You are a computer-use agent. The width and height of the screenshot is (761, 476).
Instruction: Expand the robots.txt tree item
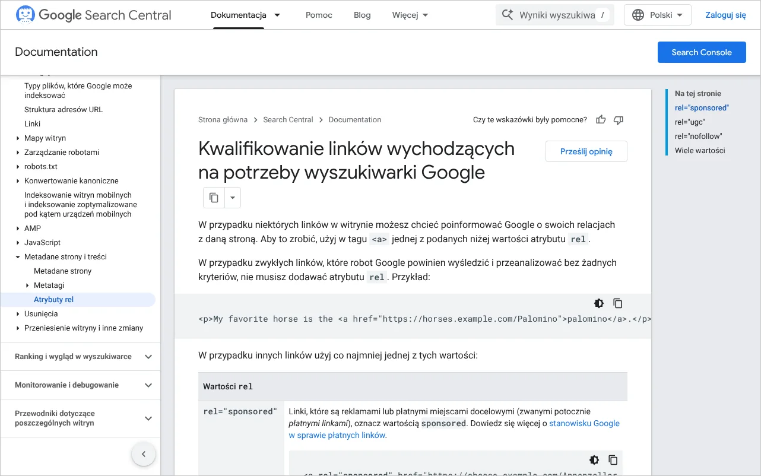click(18, 167)
